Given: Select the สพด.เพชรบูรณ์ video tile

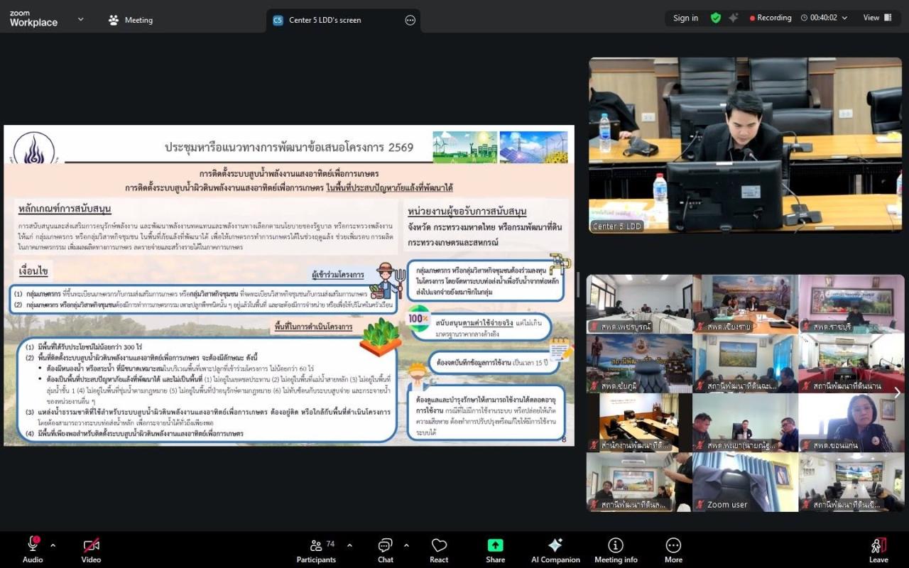Looking at the screenshot, I should (x=639, y=304).
